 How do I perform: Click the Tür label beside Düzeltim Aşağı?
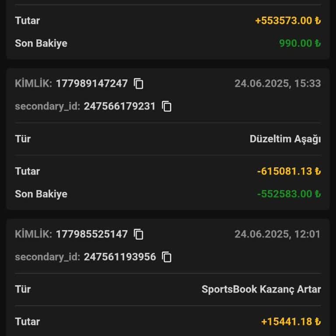(x=23, y=139)
